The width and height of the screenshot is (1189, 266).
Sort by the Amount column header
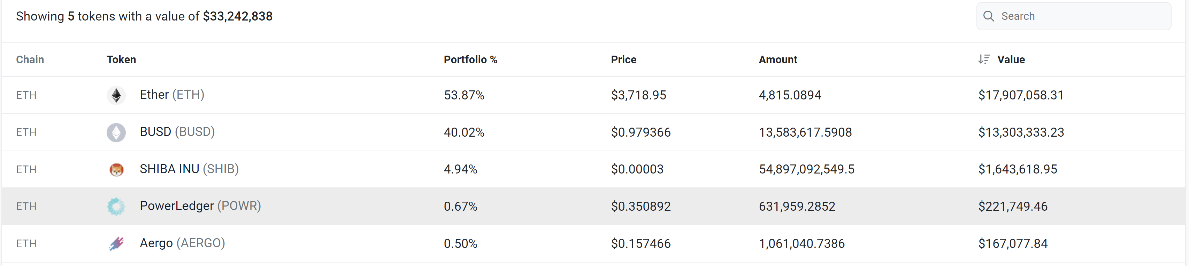click(x=778, y=59)
